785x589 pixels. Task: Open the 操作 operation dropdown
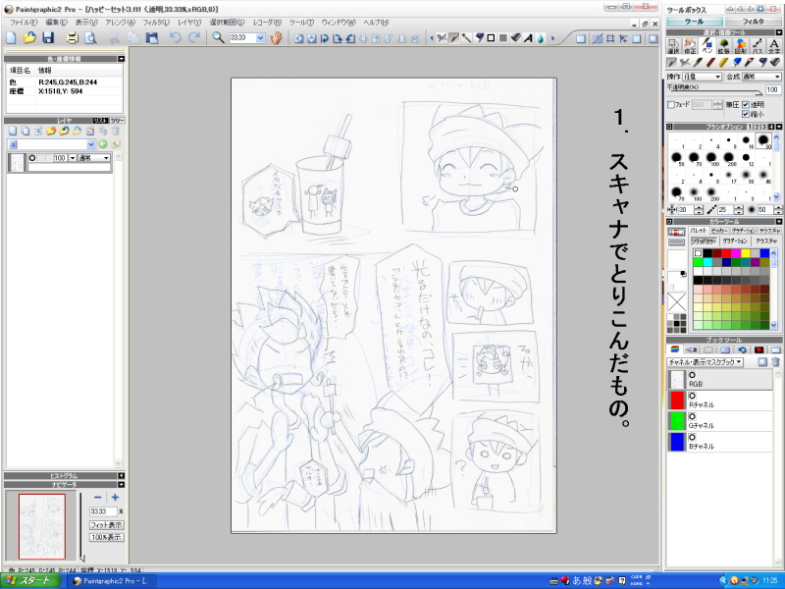[x=702, y=77]
